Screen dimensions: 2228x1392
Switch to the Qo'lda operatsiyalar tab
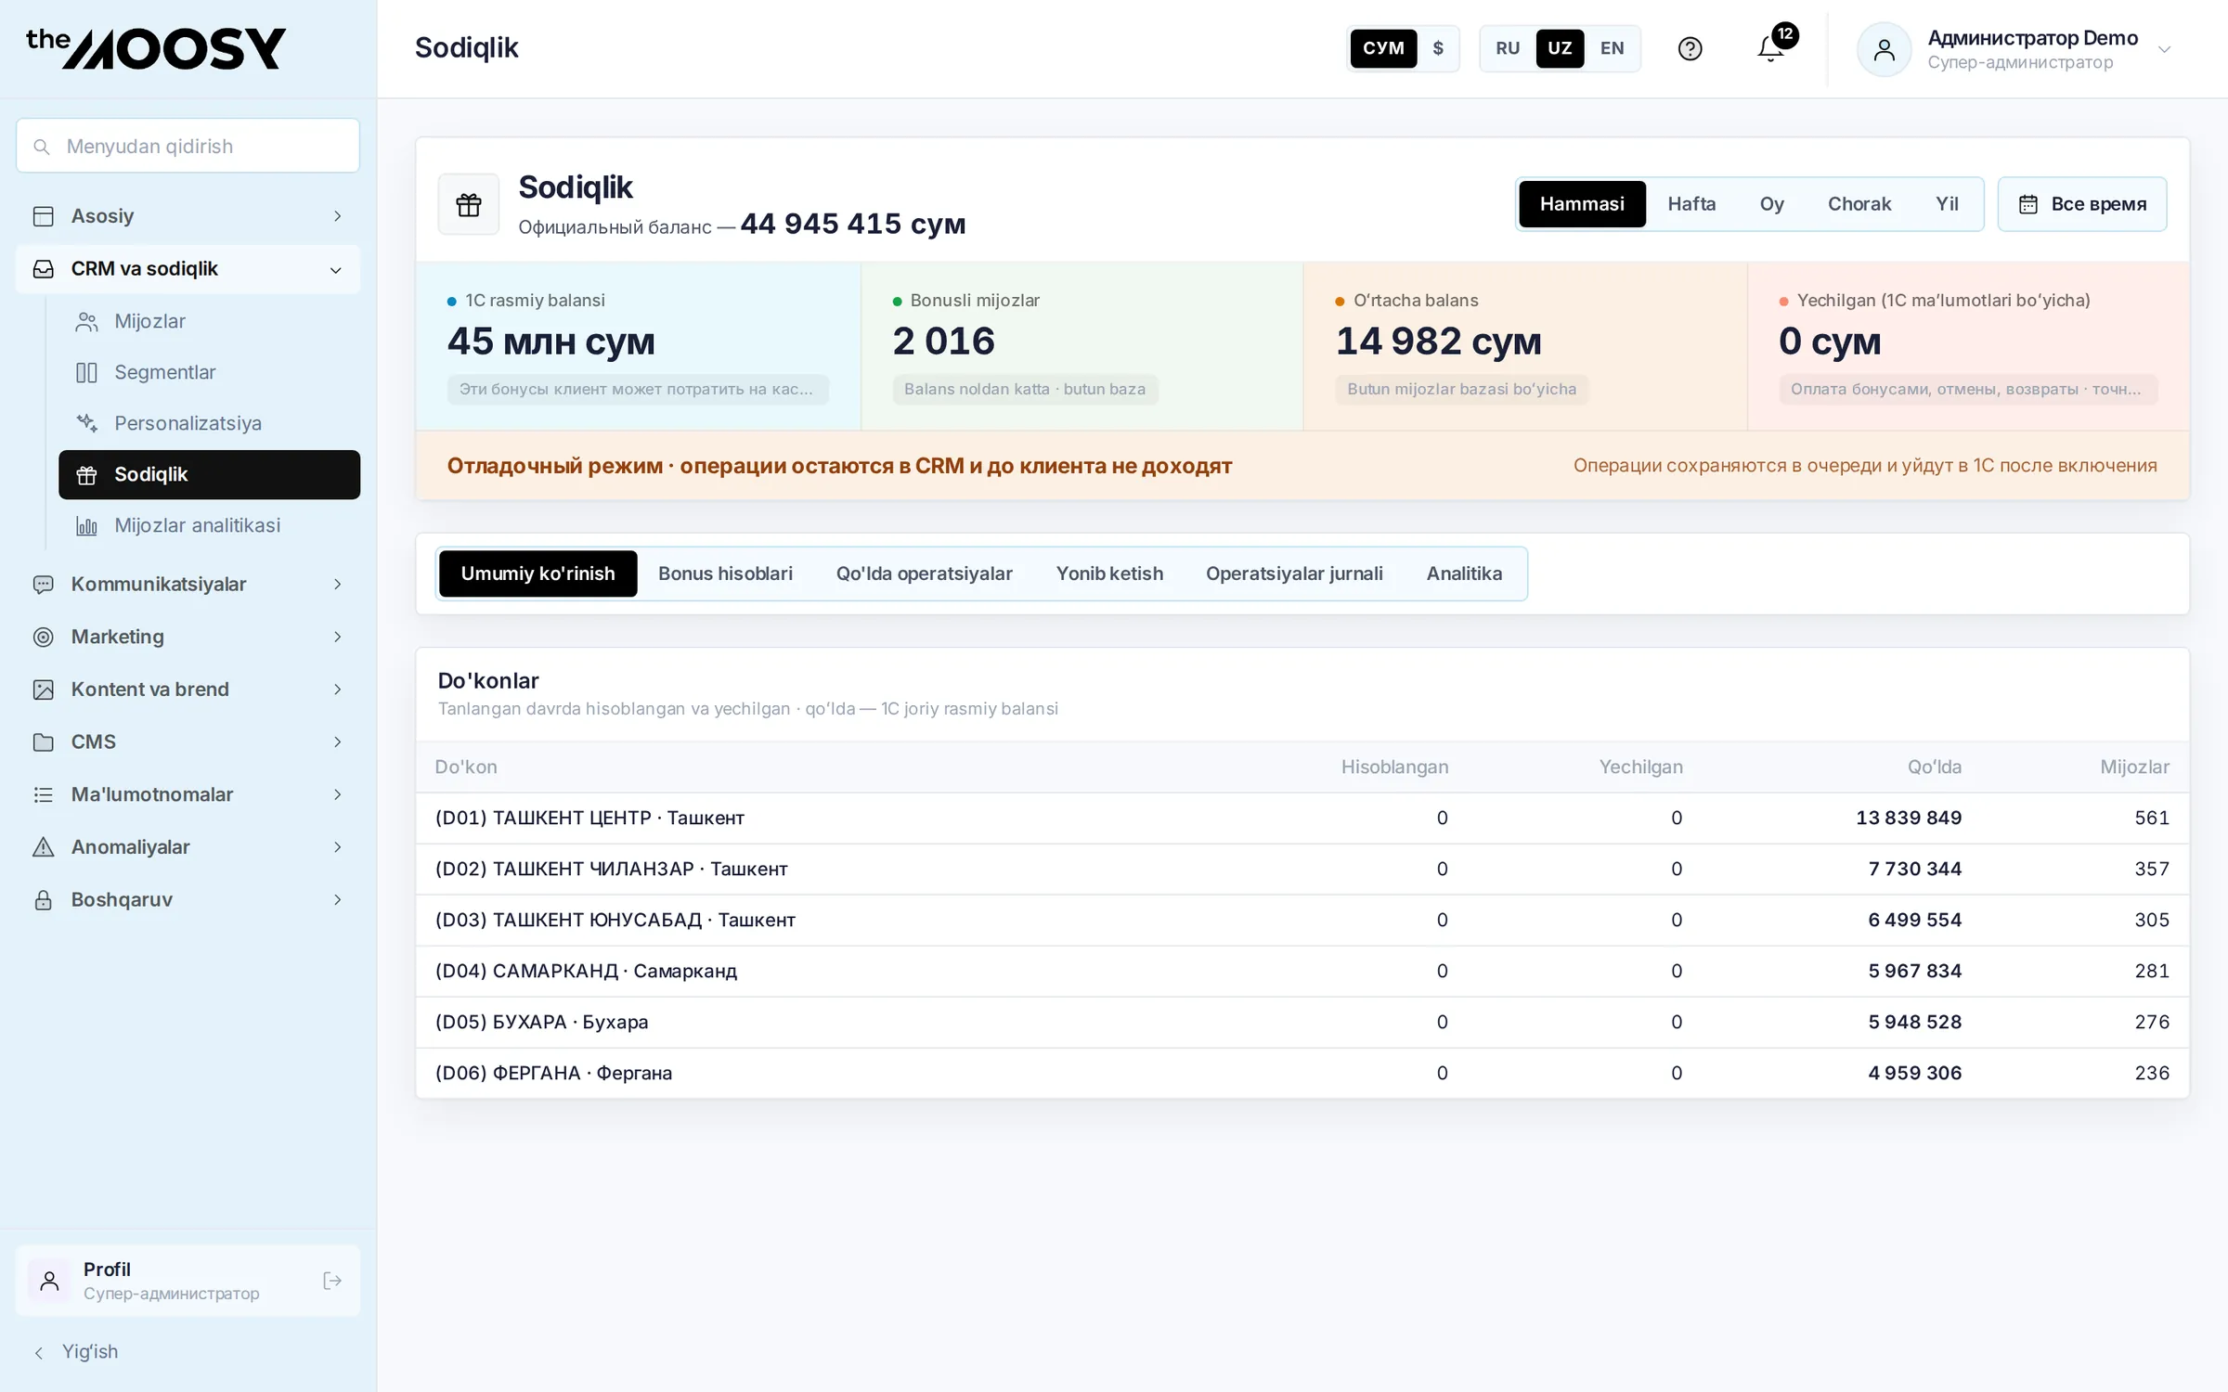(x=924, y=574)
